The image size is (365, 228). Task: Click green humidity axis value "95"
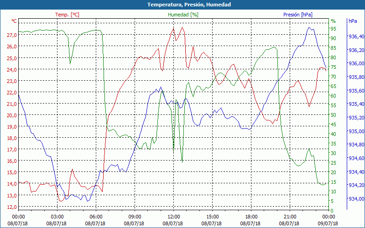click(x=334, y=29)
